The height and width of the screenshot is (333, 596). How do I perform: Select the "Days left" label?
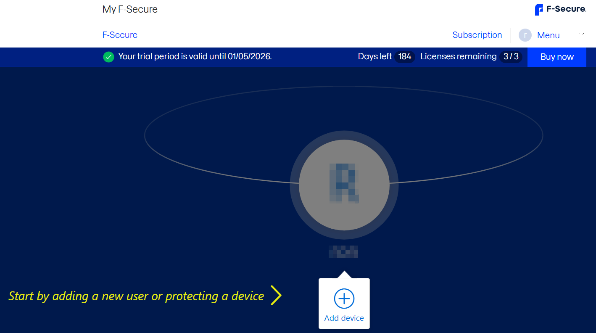[375, 57]
